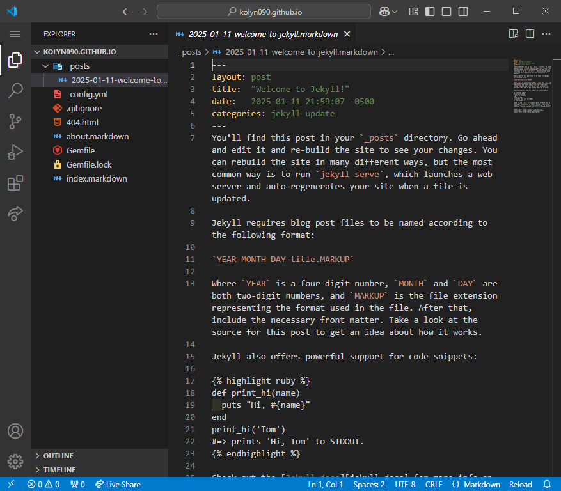Click the notifications bell in status bar
This screenshot has height=491, width=561.
pyautogui.click(x=547, y=484)
